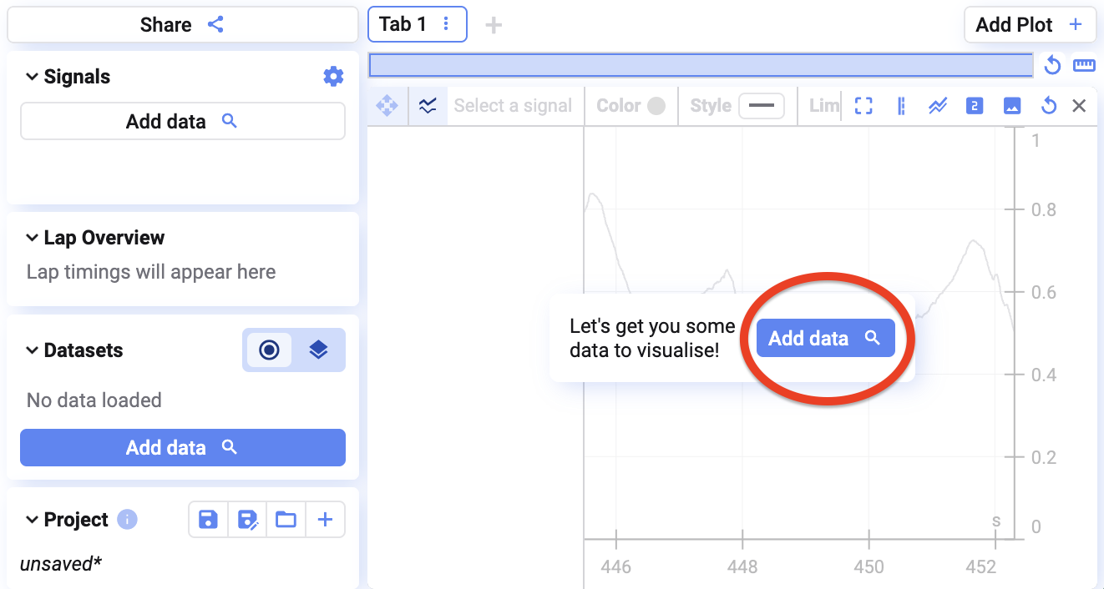Click the ruler icon beside the timeline bar
This screenshot has height=589, width=1104.
(x=1084, y=65)
